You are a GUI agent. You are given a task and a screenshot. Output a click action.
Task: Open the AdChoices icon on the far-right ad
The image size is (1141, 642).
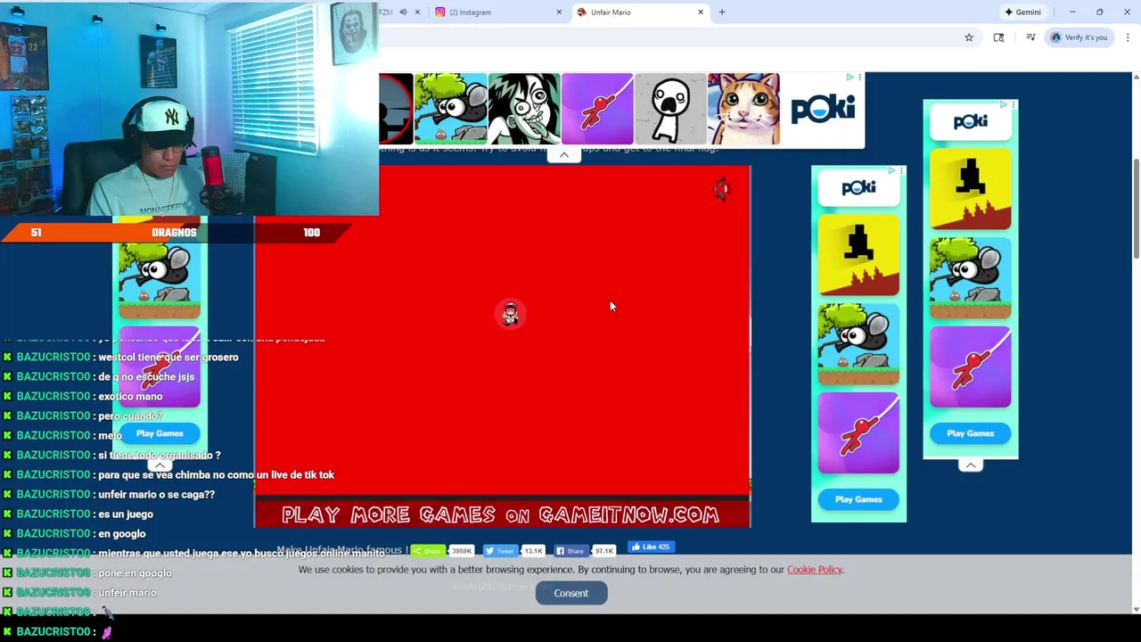(1004, 104)
